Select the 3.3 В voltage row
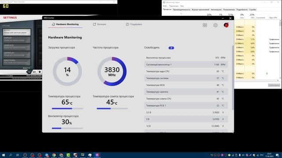 (x=186, y=112)
